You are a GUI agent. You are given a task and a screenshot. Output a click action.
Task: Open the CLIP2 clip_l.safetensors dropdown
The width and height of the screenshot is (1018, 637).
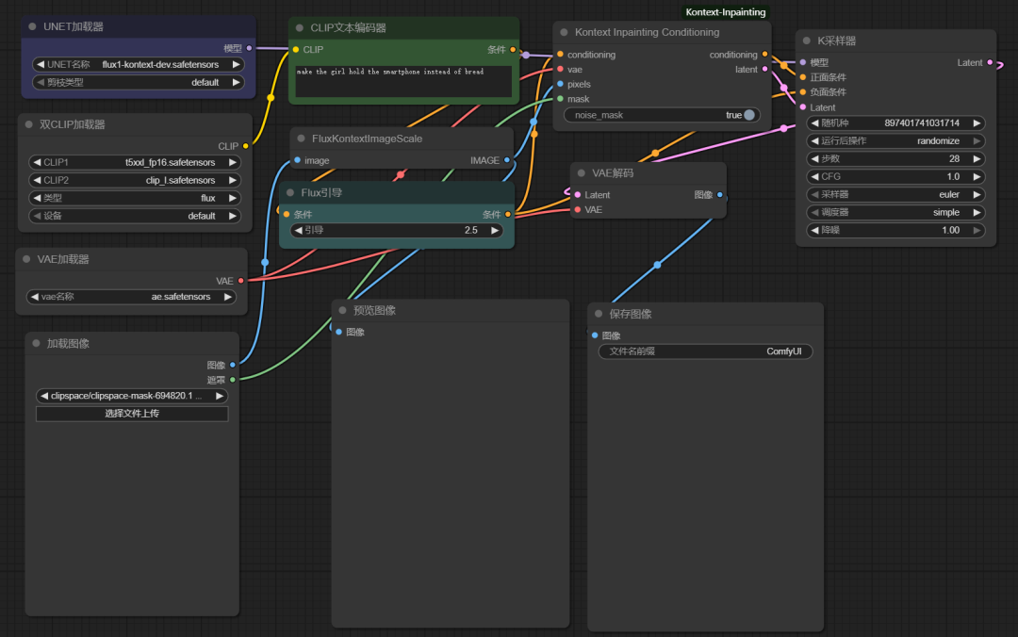(x=135, y=180)
